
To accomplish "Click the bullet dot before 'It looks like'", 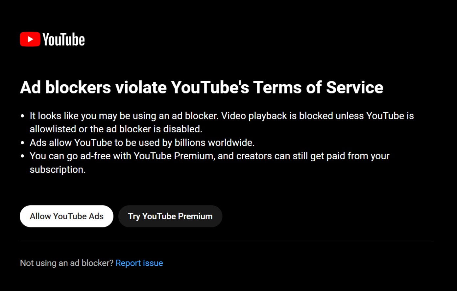I will 22,116.
